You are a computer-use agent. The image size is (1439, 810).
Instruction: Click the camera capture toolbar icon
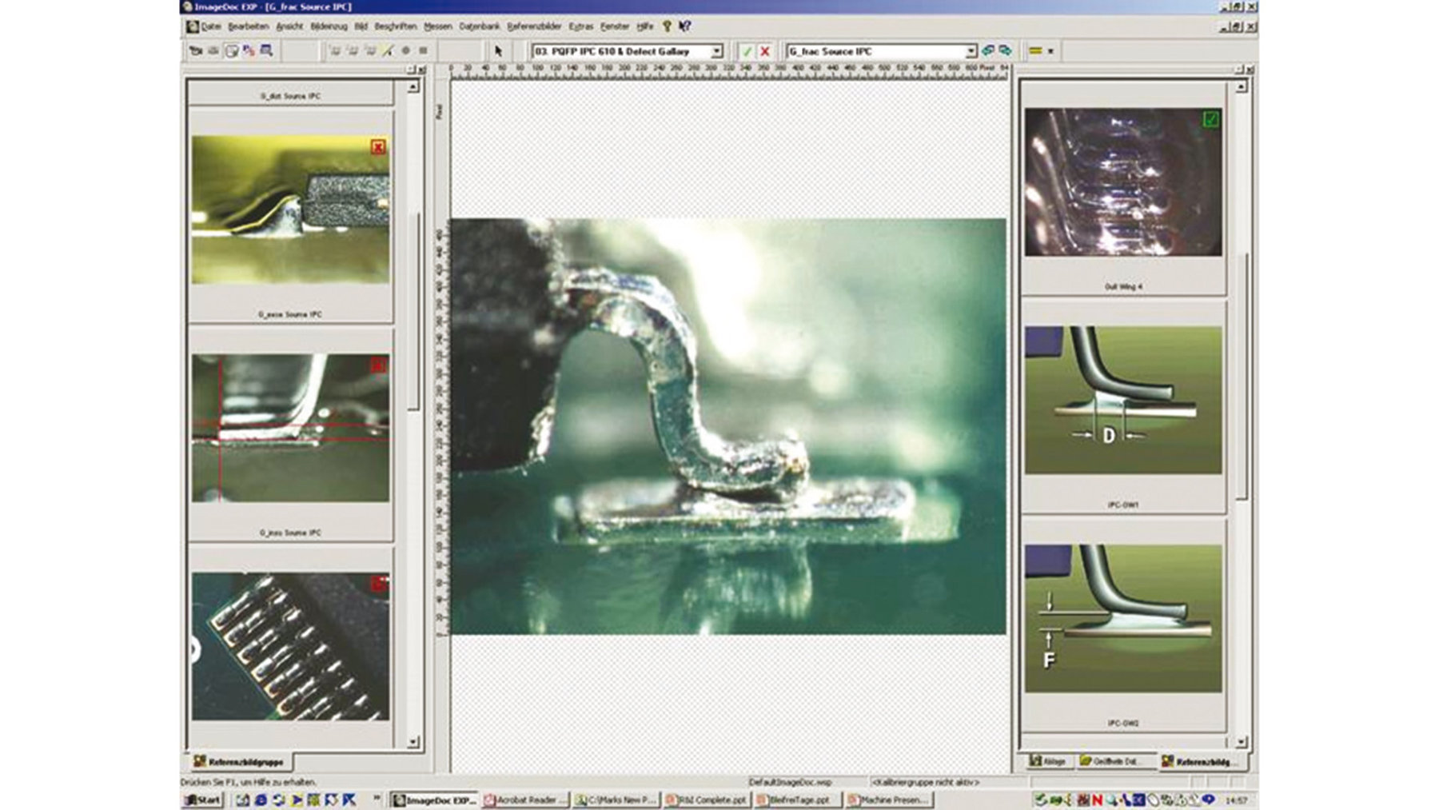[x=196, y=51]
